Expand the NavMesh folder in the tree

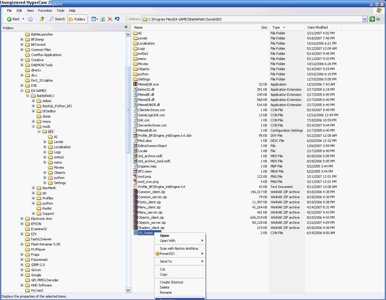(33, 188)
